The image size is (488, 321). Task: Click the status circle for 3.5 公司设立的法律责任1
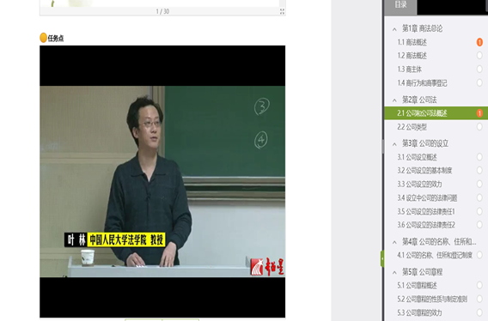point(479,211)
